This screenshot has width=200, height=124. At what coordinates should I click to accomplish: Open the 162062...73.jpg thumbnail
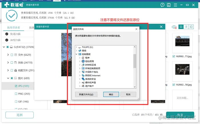tap(182, 41)
